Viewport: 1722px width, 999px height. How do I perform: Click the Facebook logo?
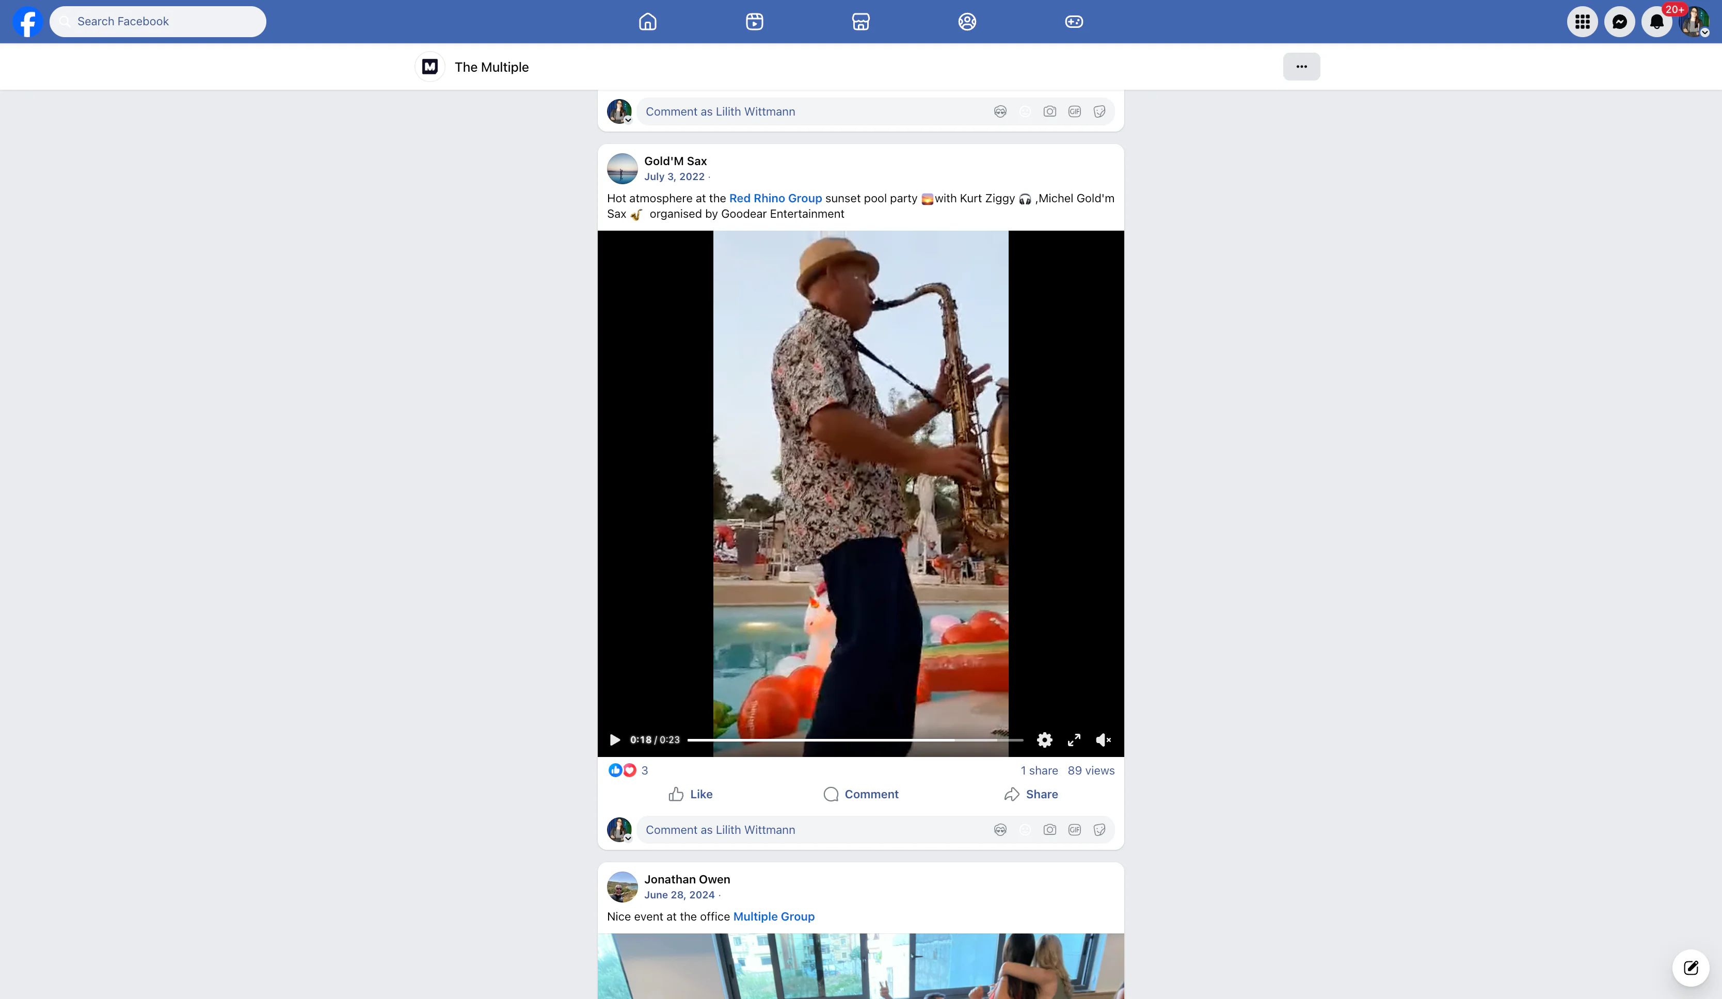tap(28, 22)
